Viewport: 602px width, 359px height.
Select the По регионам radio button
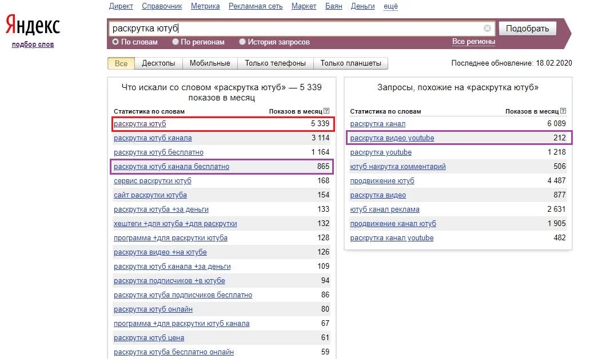(175, 42)
